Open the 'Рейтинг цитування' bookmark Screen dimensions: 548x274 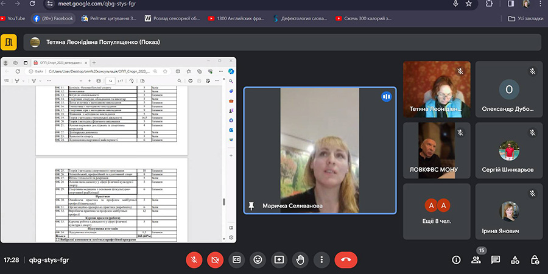[x=109, y=18]
